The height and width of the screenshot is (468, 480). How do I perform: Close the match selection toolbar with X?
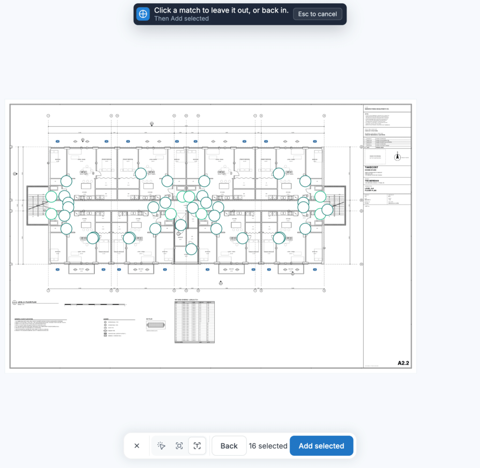[x=137, y=446]
